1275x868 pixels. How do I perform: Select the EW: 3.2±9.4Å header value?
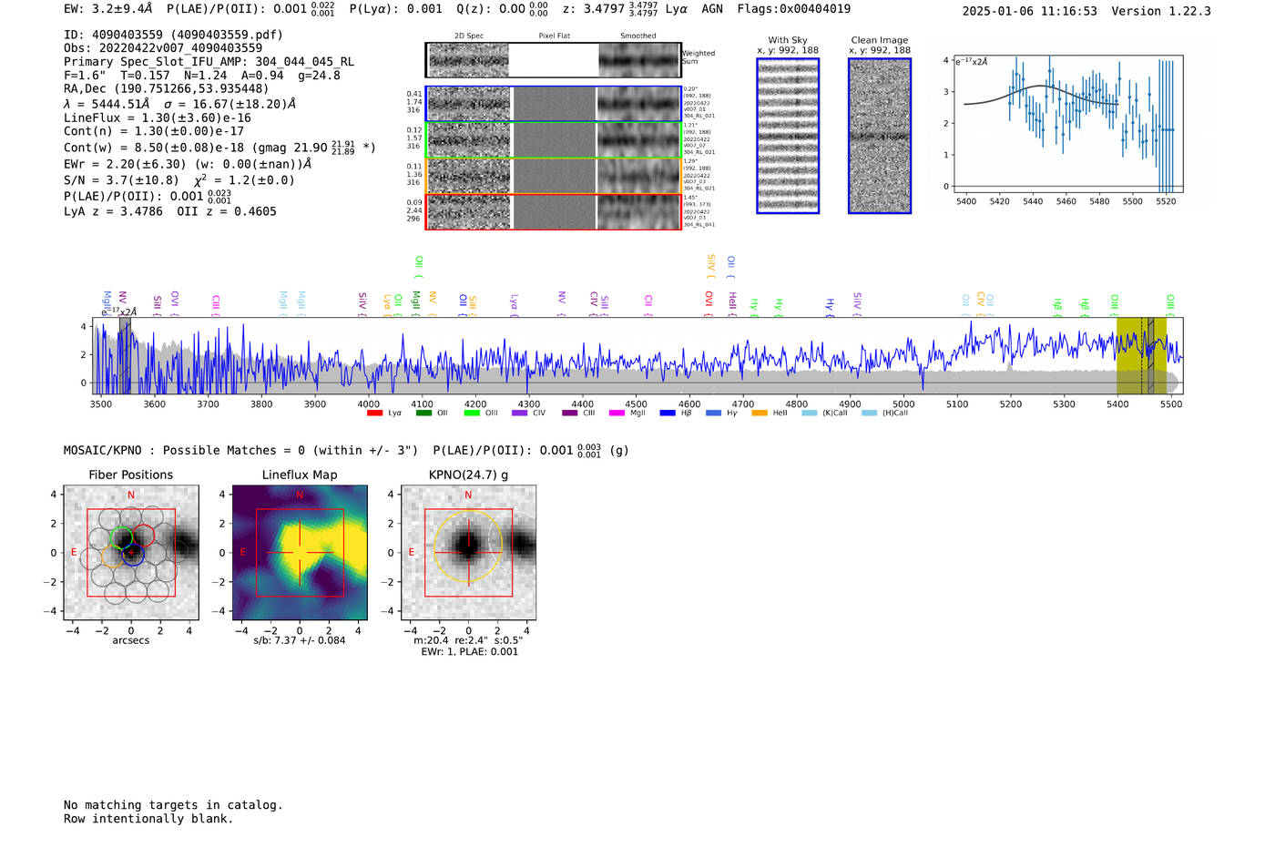pos(108,8)
